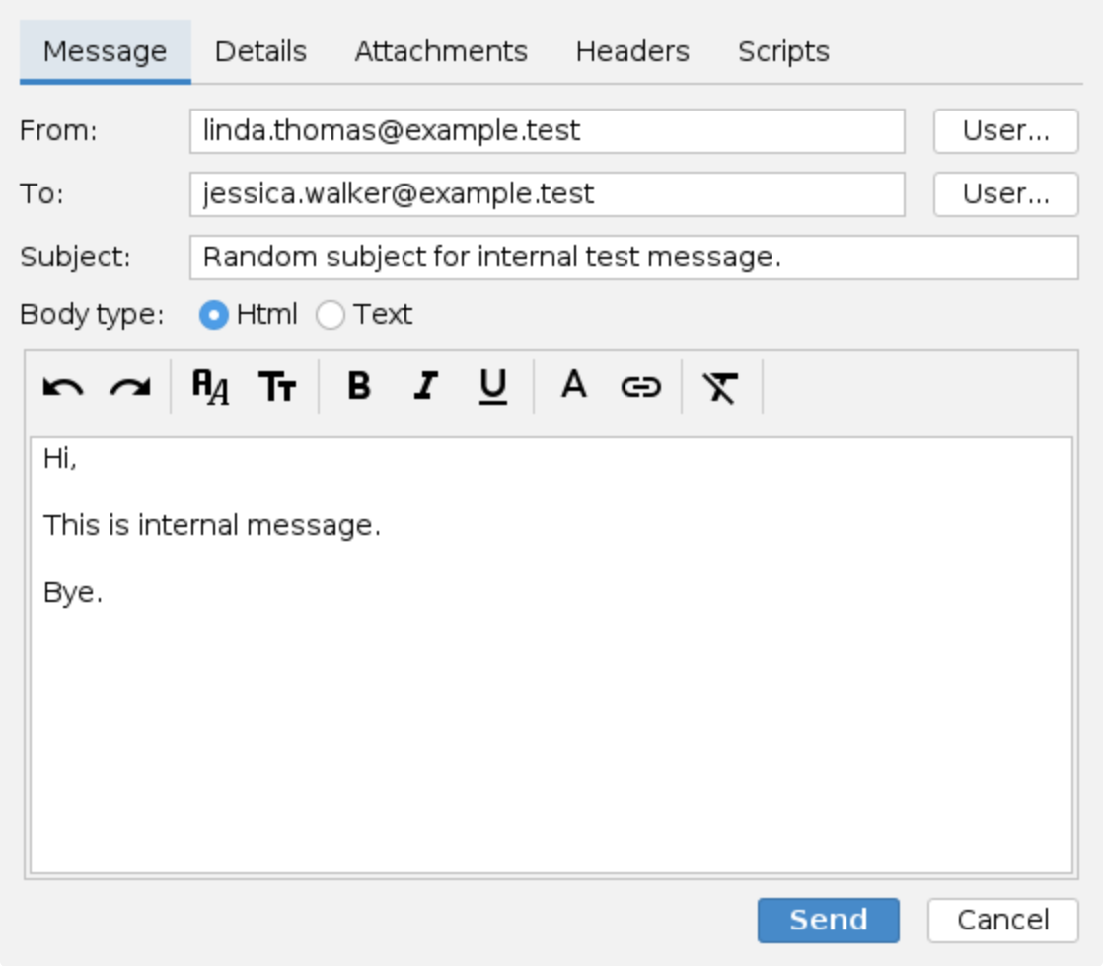
Task: Cancel the message dialog
Action: (x=1003, y=921)
